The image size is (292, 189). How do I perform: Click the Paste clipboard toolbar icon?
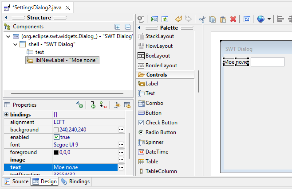click(223, 19)
